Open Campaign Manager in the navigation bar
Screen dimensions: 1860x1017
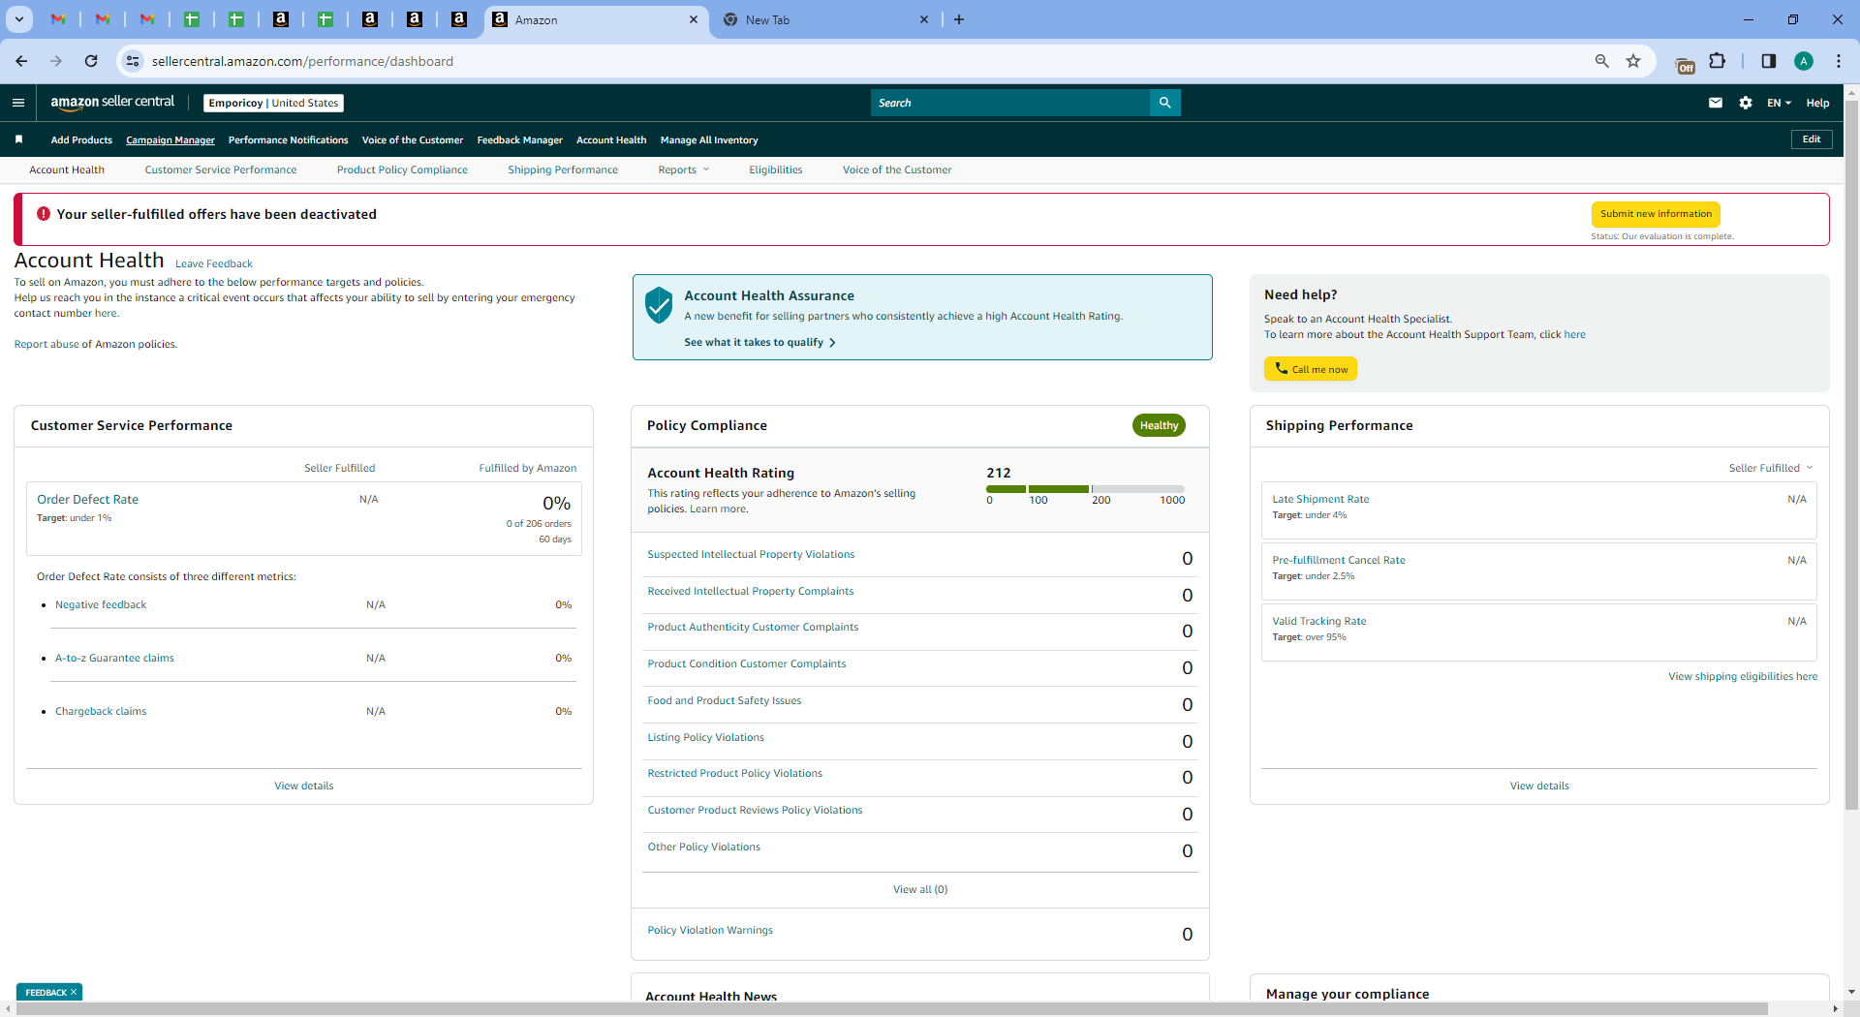click(170, 140)
